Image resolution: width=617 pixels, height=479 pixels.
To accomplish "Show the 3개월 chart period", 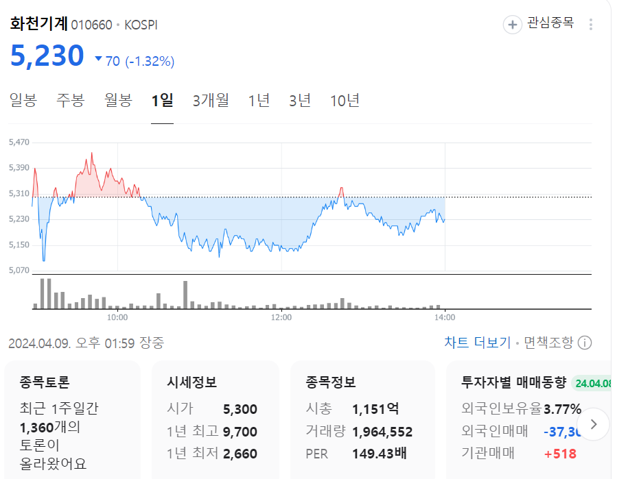I will [x=211, y=101].
